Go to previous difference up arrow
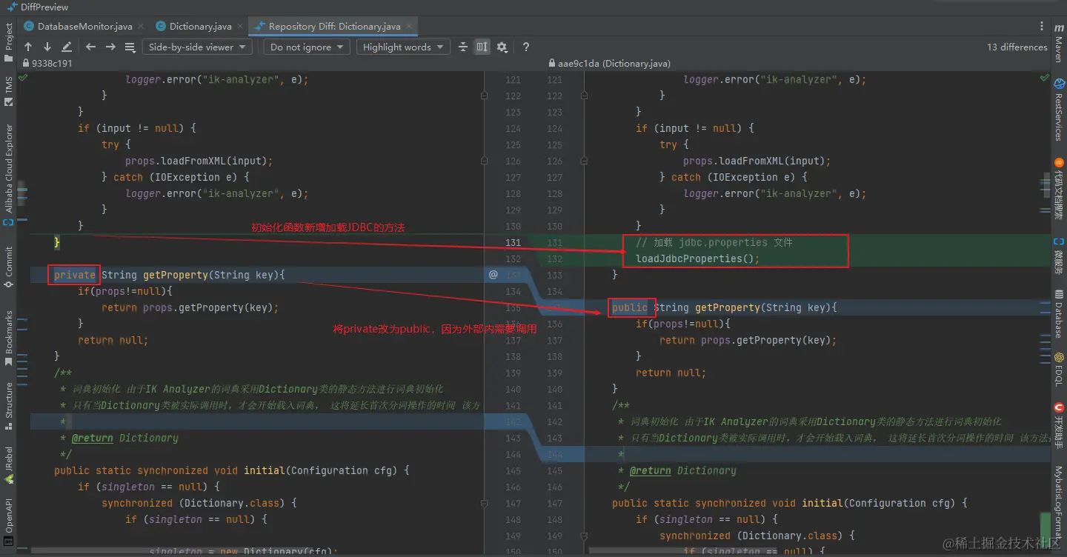Image resolution: width=1067 pixels, height=557 pixels. click(x=28, y=47)
